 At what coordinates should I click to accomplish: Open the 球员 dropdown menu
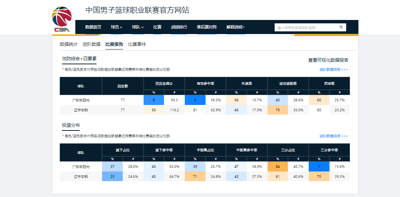point(116,27)
